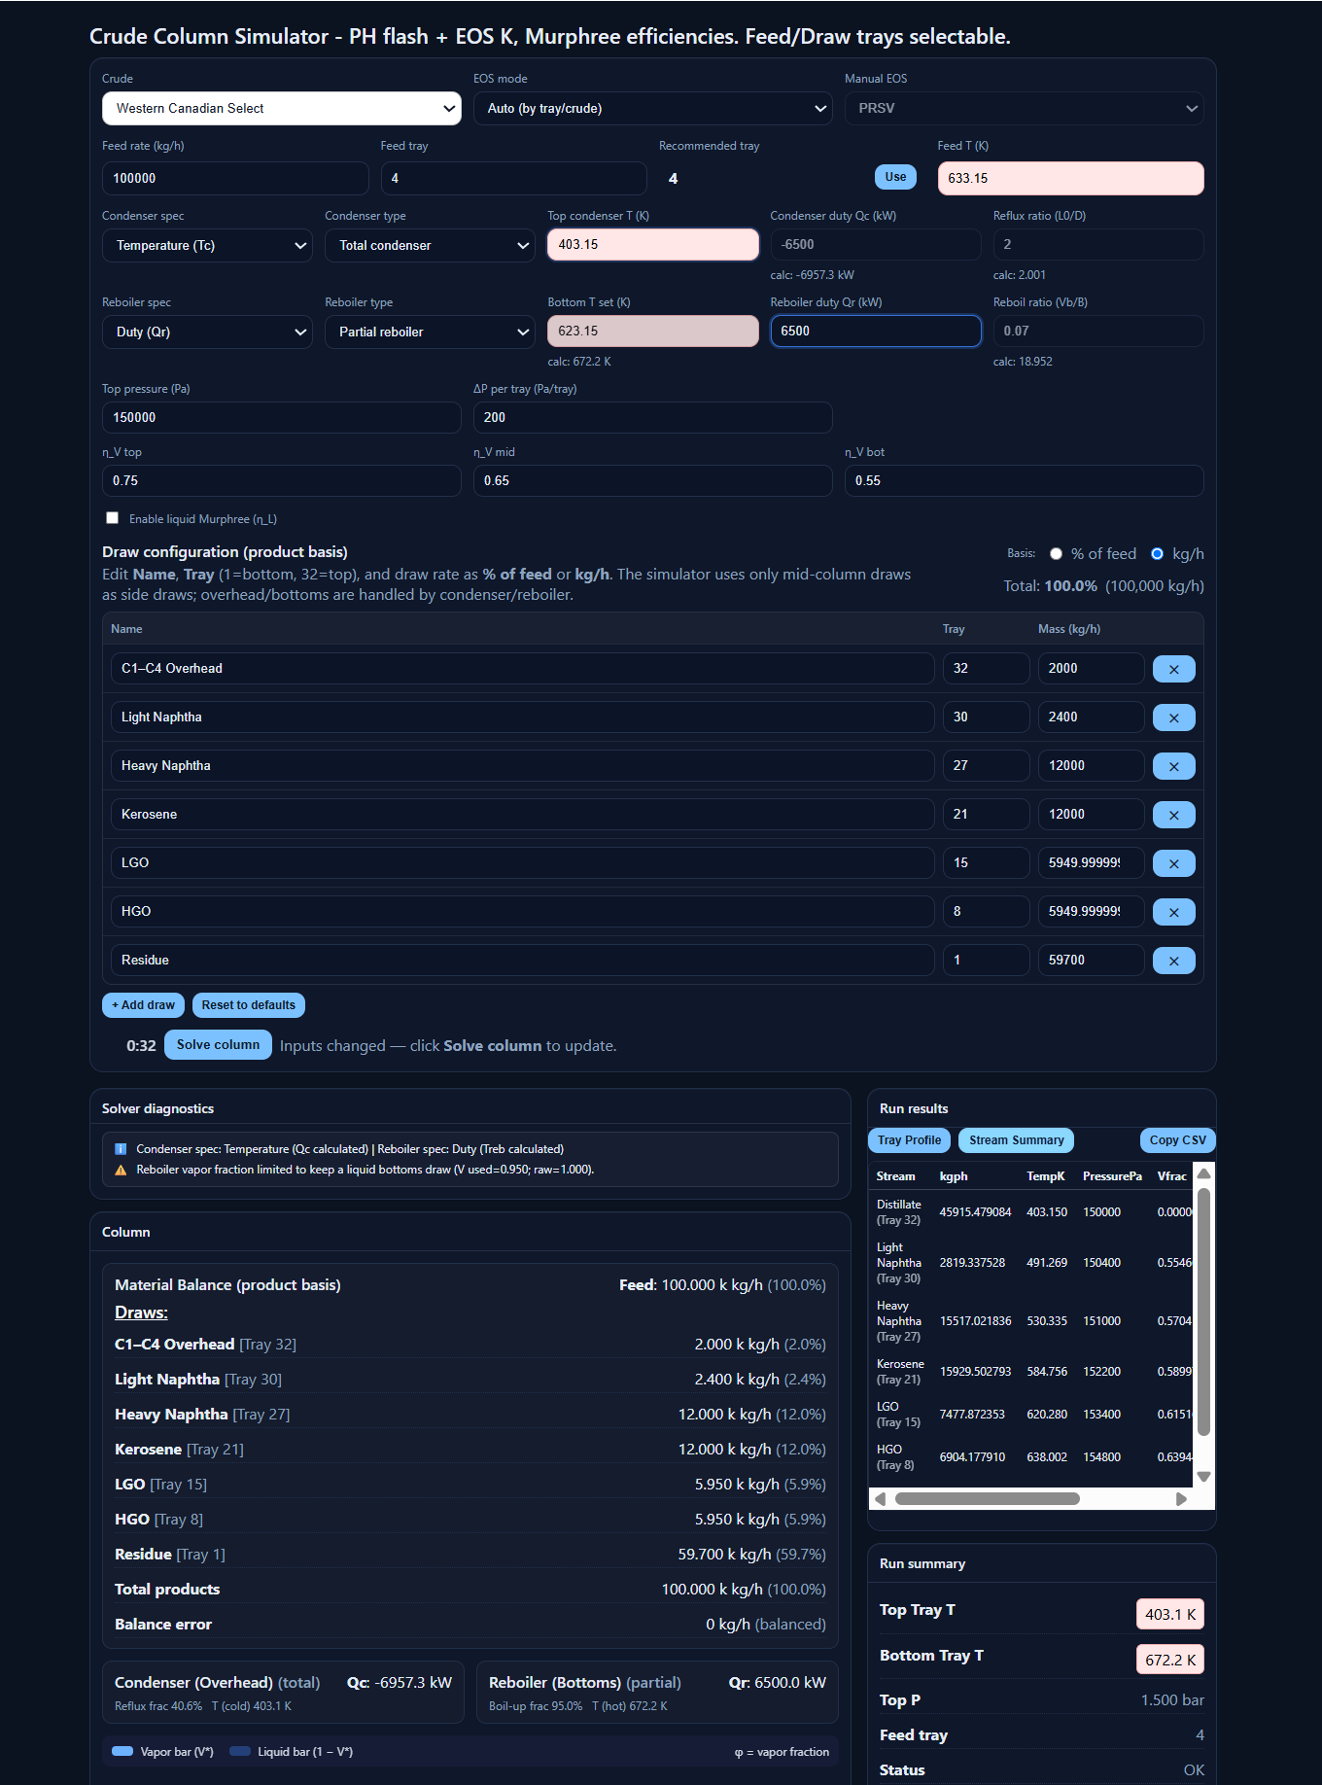This screenshot has height=1785, width=1322.
Task: Click TempK column header
Action: click(1046, 1176)
